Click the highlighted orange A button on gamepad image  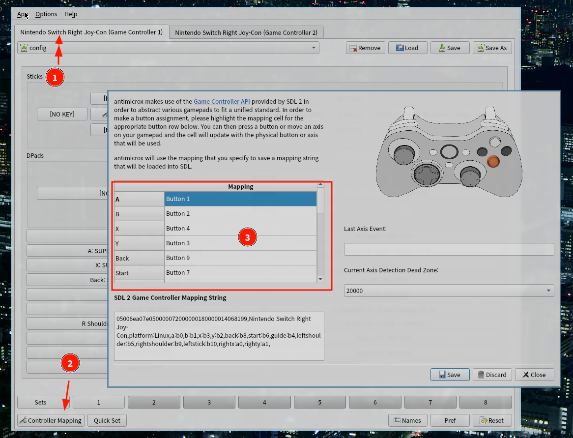click(x=493, y=161)
